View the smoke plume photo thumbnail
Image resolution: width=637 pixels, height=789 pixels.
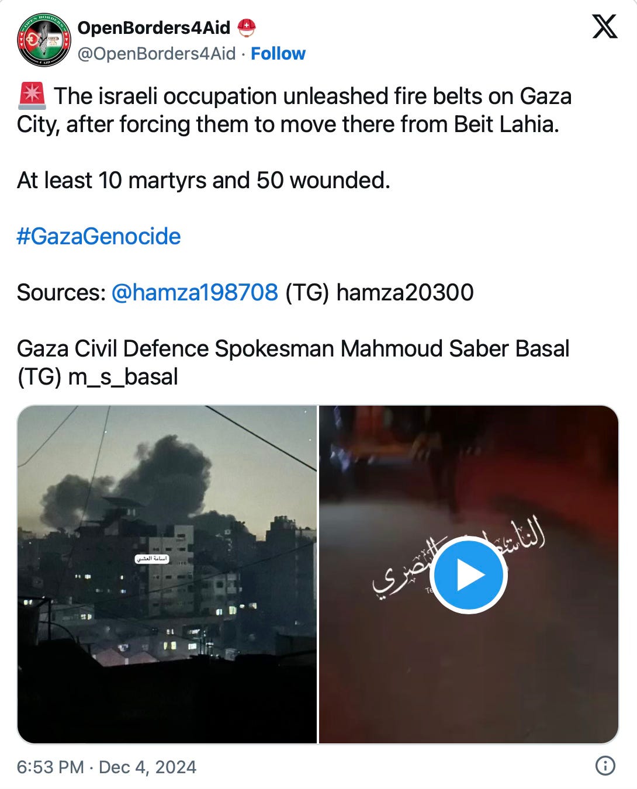(x=167, y=575)
